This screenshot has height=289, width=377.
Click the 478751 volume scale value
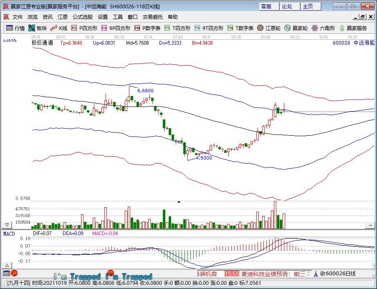23,209
